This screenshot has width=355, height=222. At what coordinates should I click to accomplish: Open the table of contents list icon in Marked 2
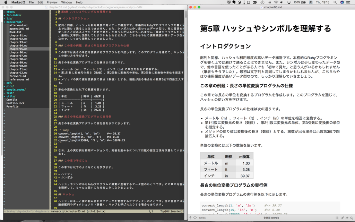[x=337, y=218]
